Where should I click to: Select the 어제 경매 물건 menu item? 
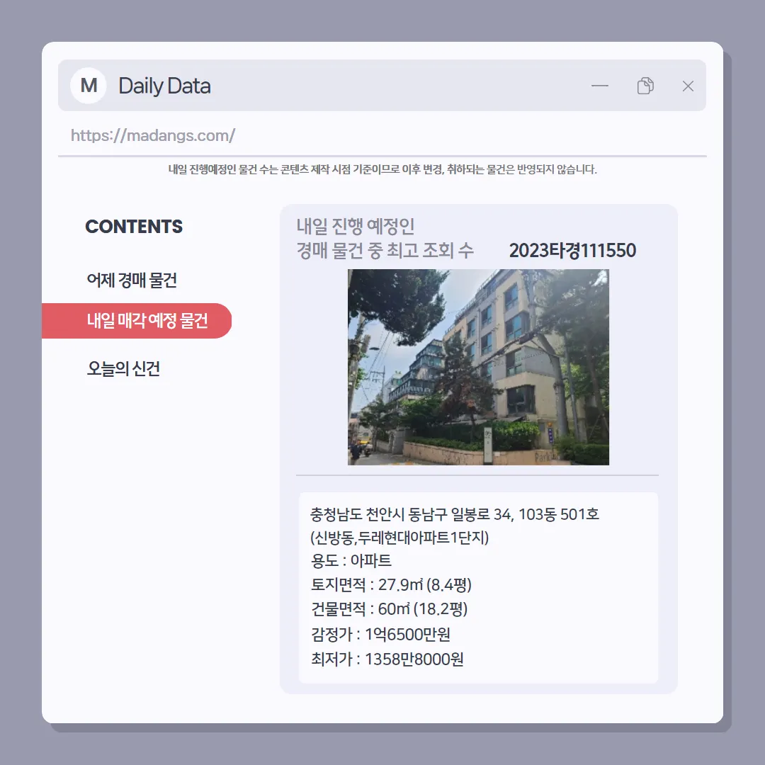pos(132,280)
